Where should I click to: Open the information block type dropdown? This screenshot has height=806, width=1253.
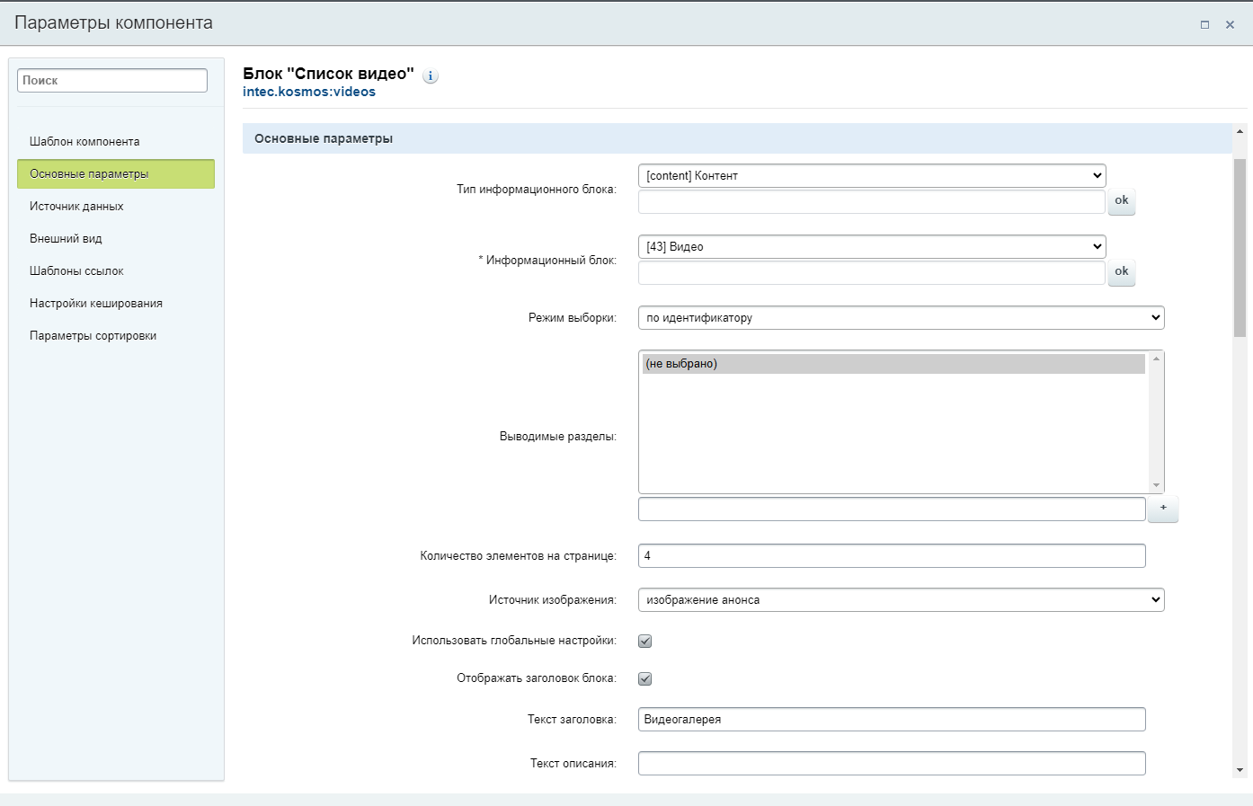[872, 175]
